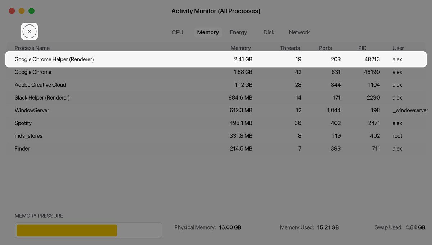Click the stop process X icon
The height and width of the screenshot is (245, 432).
tap(30, 32)
